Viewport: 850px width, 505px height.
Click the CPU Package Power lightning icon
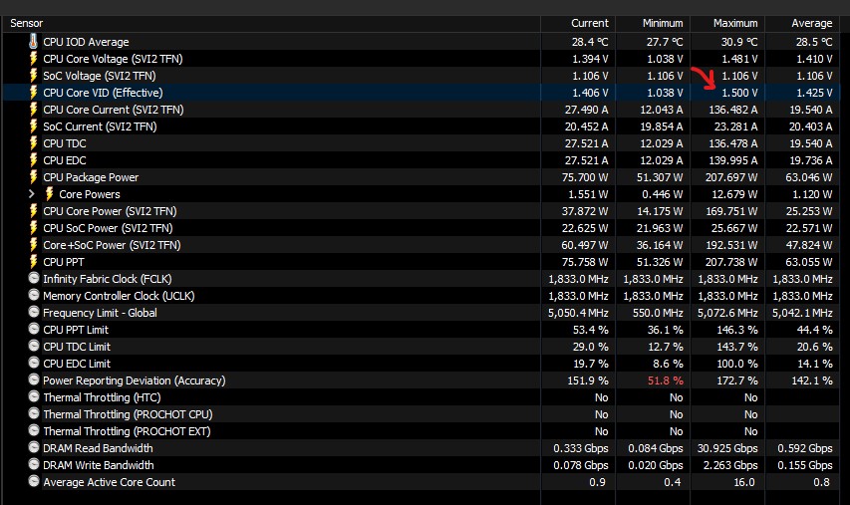(33, 177)
